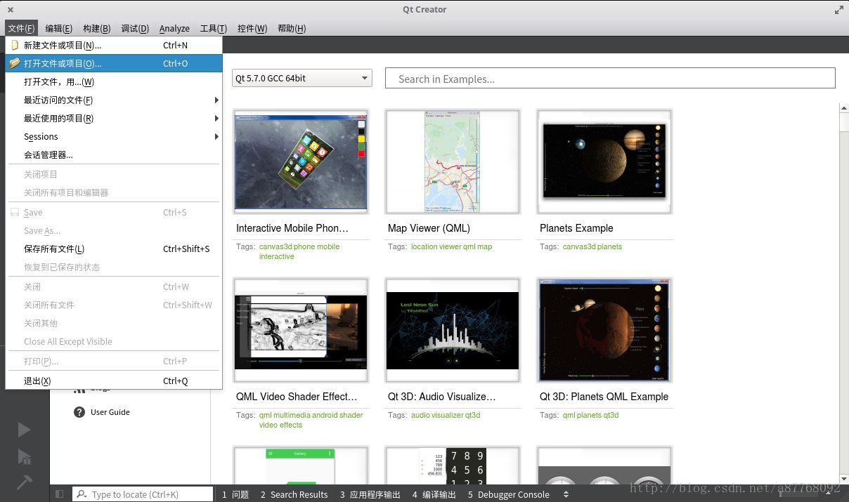849x502 pixels.
Task: Open the 构建(B) menu
Action: point(96,28)
